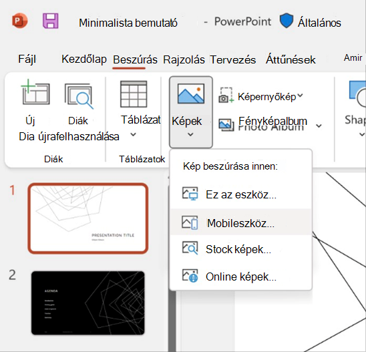Expand the Táblázat dropdown arrow
Screen dimensions: 366x352
[x=133, y=134]
